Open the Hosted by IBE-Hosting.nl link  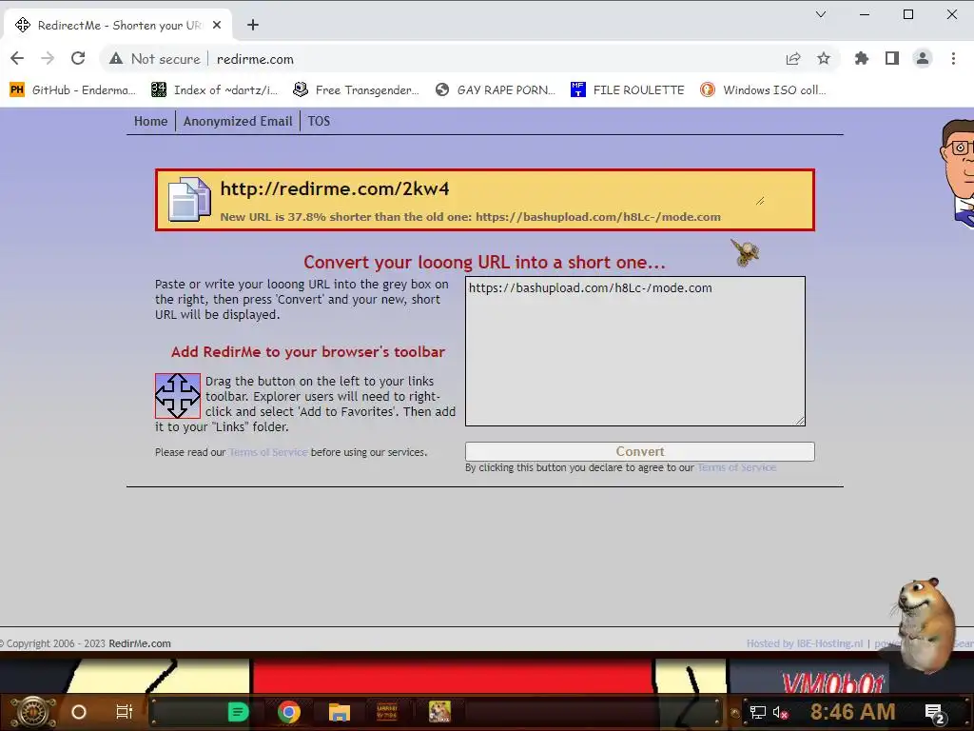point(805,643)
